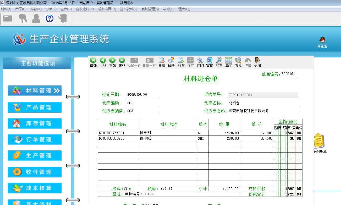The image size is (341, 205).
Task: Open the blue help question mark icon
Action: tap(50, 19)
